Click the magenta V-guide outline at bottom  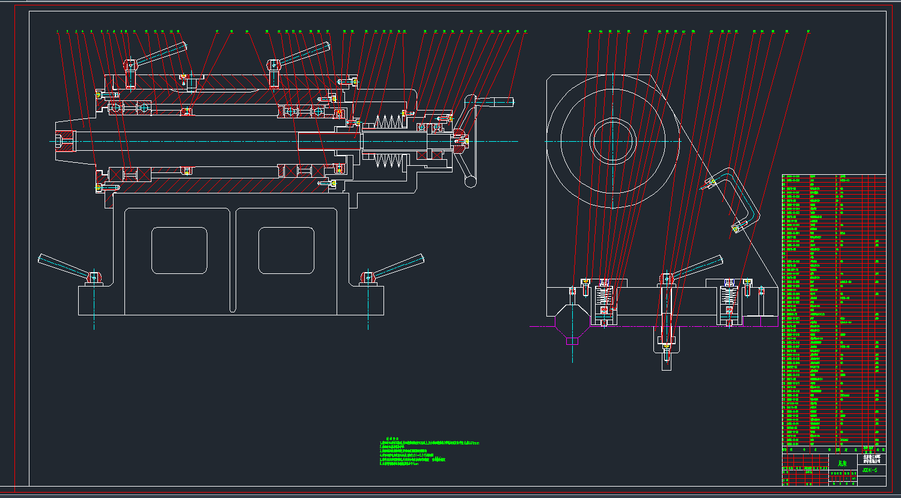pyautogui.click(x=572, y=340)
